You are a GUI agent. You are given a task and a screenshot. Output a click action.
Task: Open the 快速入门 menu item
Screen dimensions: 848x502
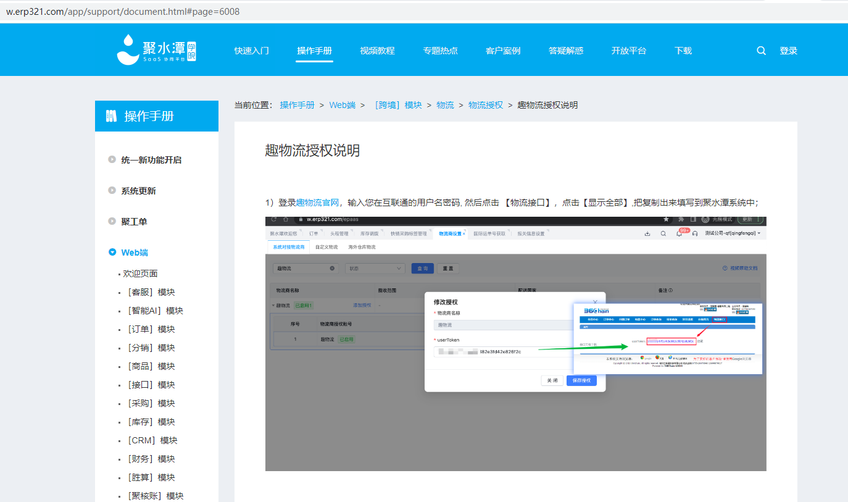pyautogui.click(x=251, y=51)
